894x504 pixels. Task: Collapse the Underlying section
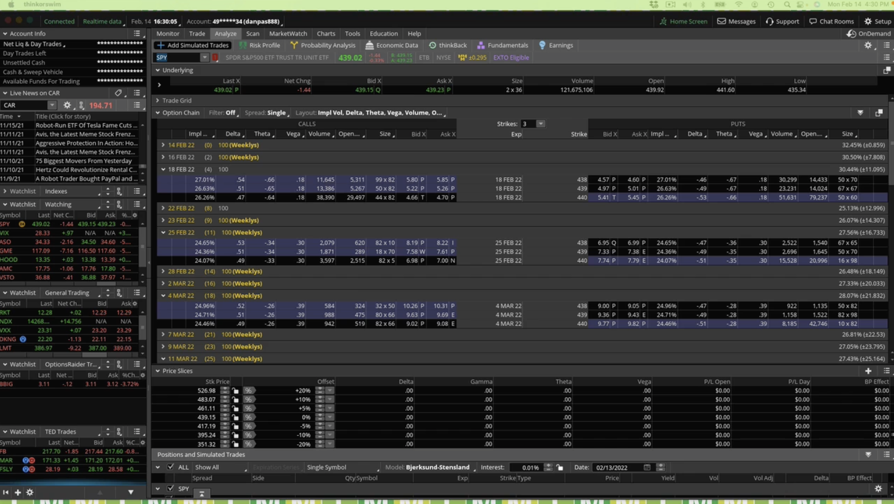(x=158, y=70)
